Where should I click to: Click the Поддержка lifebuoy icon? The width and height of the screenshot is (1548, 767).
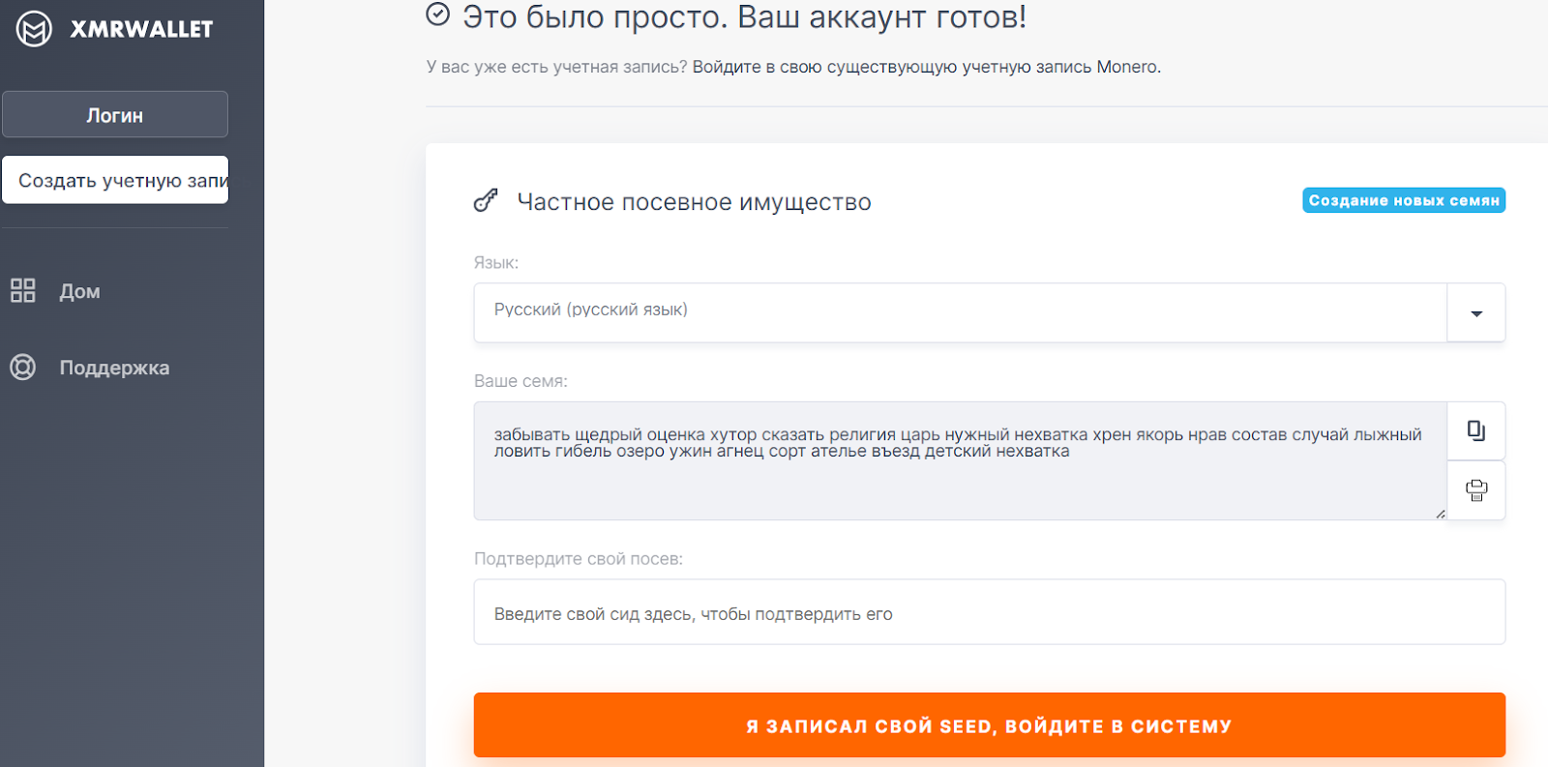(23, 368)
